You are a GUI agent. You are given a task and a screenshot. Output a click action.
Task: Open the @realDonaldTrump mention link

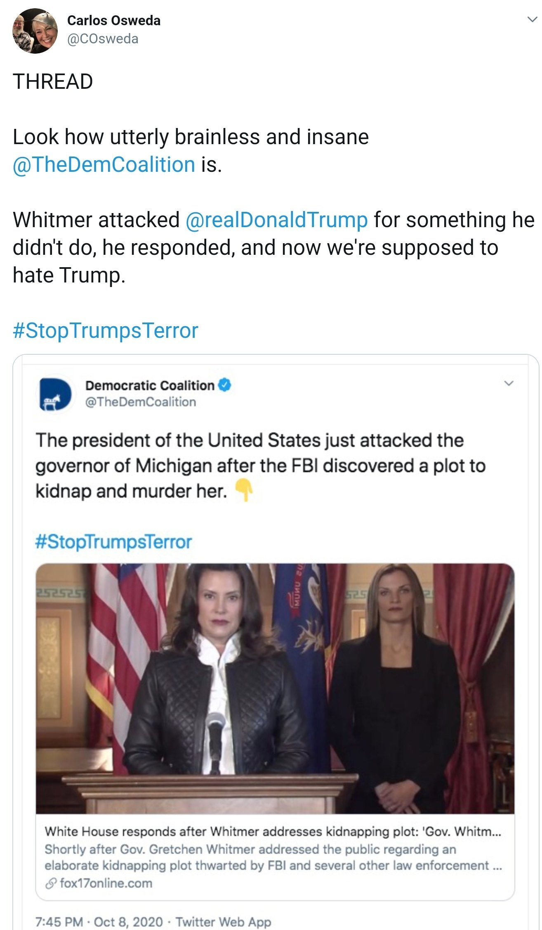(276, 219)
